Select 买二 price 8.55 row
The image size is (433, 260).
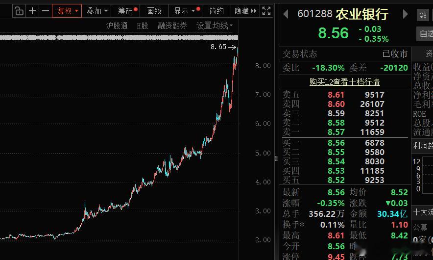[x=345, y=152]
